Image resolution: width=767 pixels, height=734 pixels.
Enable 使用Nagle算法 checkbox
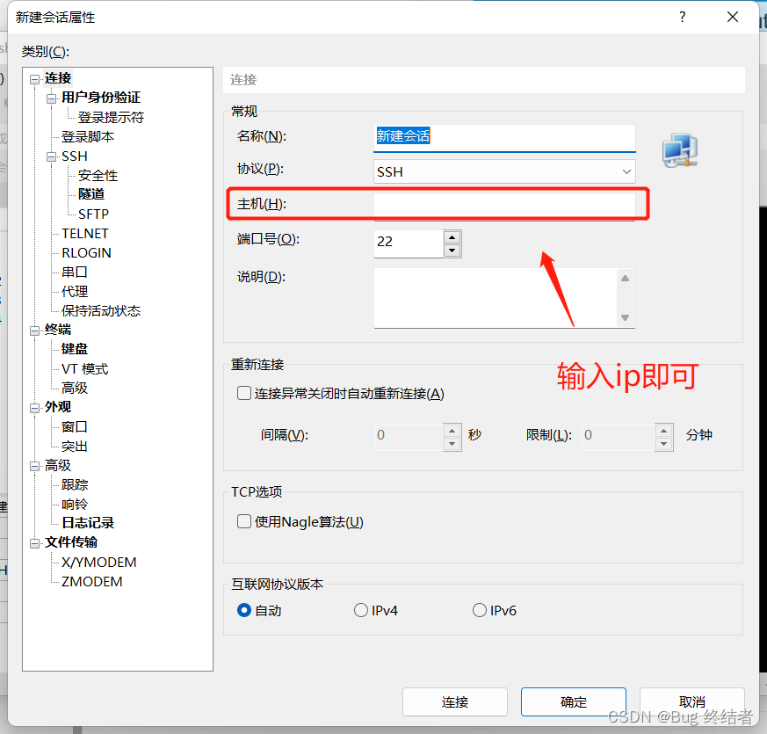coord(244,522)
